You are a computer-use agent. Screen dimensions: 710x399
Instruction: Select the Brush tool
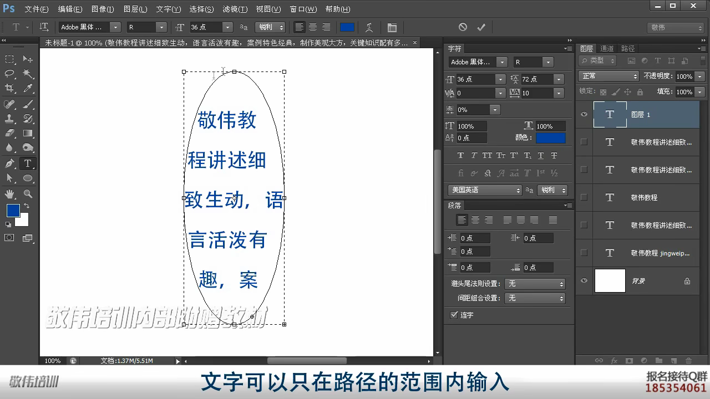(28, 104)
